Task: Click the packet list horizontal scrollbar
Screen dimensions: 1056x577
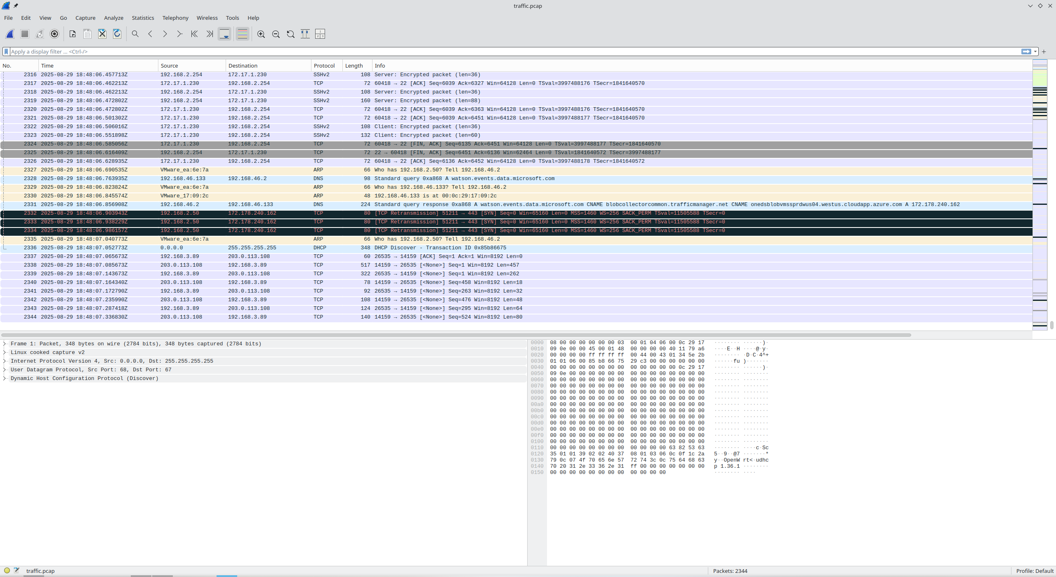Action: (456, 335)
